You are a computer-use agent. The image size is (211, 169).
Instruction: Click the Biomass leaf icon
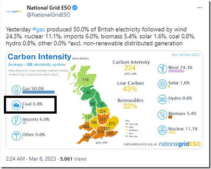[x=162, y=115]
